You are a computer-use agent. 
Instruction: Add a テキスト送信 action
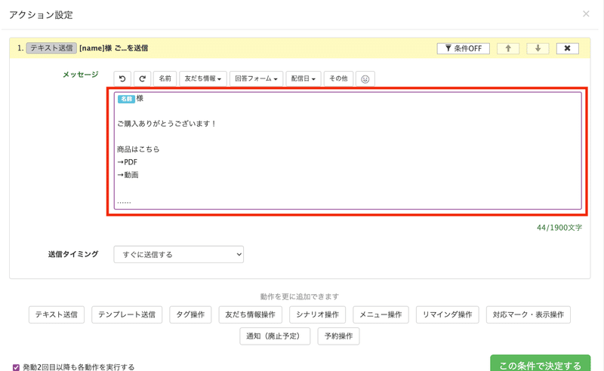[x=56, y=314]
